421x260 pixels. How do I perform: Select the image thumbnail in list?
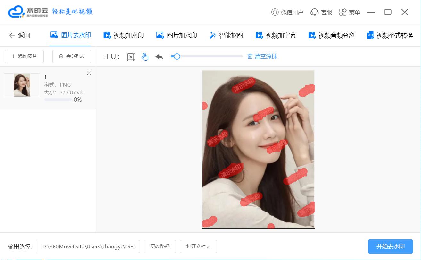[22, 85]
